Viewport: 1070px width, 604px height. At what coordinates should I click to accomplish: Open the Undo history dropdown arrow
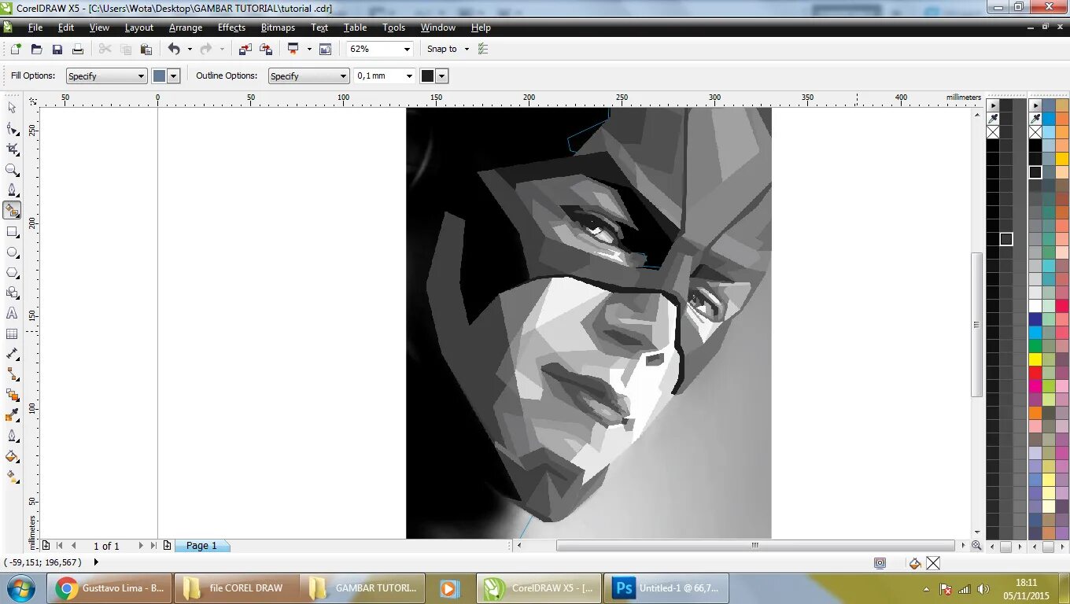[190, 49]
